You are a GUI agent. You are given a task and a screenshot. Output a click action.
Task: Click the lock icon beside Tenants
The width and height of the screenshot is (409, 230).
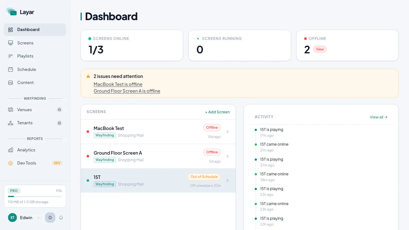[59, 123]
